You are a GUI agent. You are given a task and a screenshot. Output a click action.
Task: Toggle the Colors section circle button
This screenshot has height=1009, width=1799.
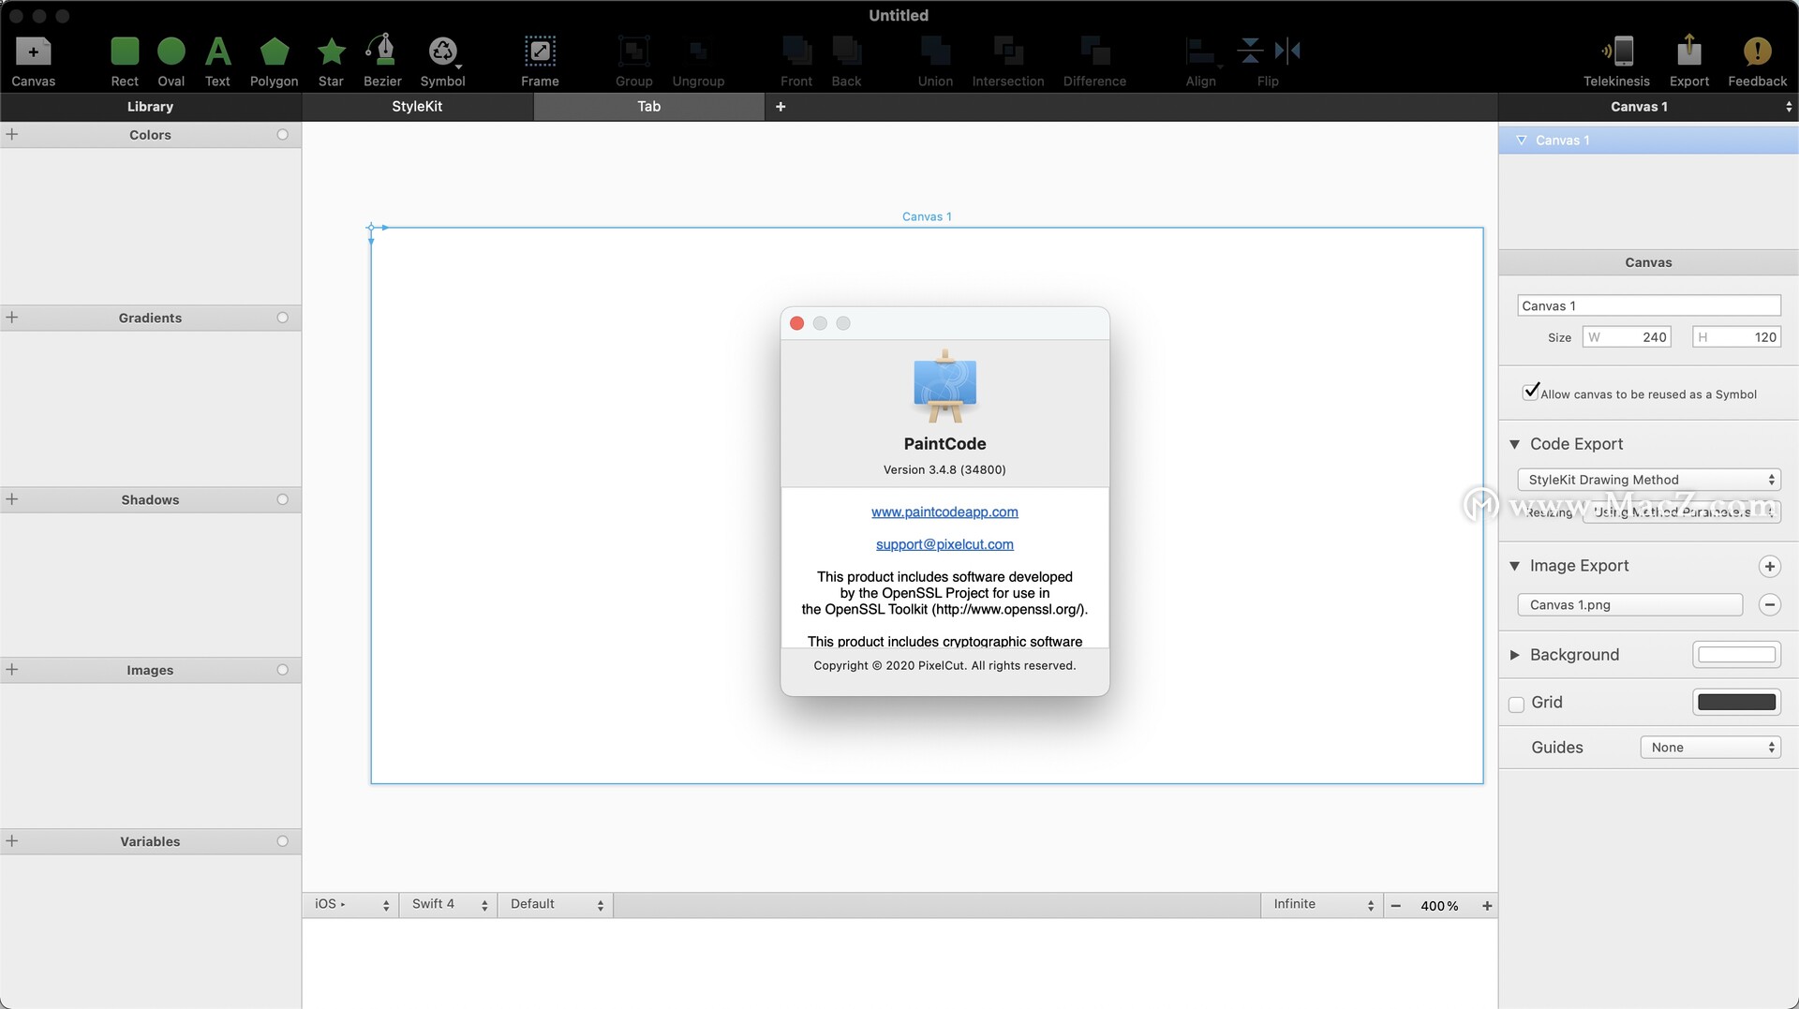click(x=282, y=135)
